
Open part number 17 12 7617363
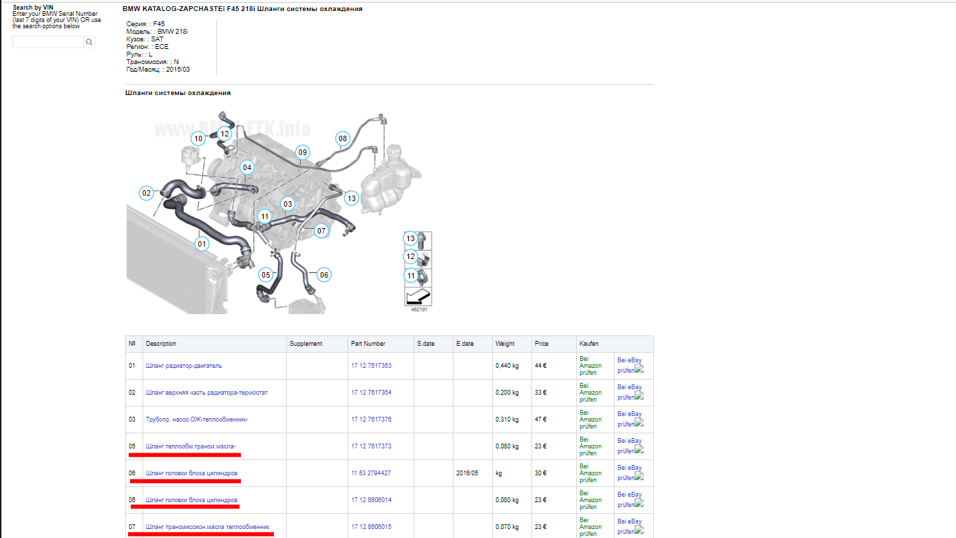click(x=371, y=366)
